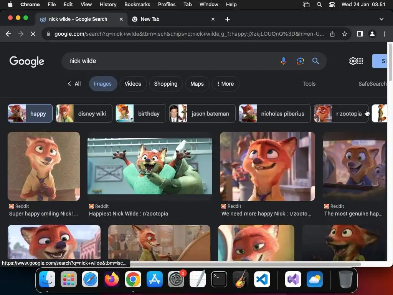Click the share icon in the address bar
Viewport: 393px width, 295px height.
click(332, 34)
